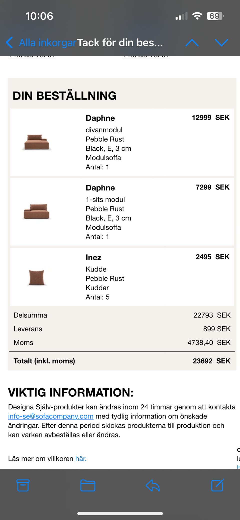This screenshot has width=240, height=520.
Task: Tap the Totalt (inkl. moms) row
Action: click(122, 361)
